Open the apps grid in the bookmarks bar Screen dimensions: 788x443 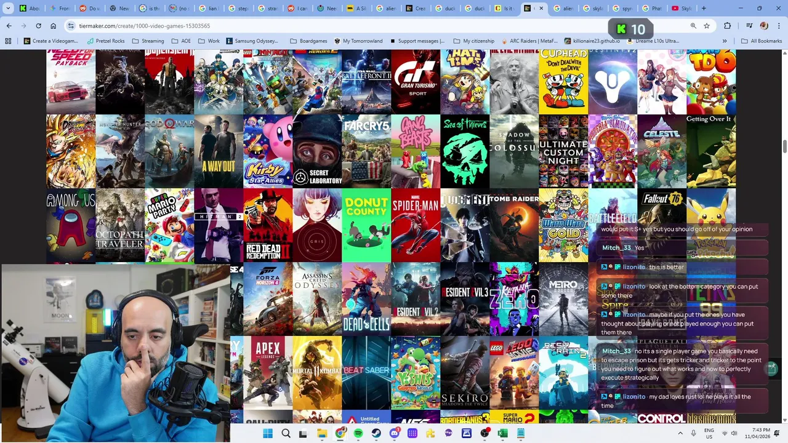pyautogui.click(x=8, y=41)
